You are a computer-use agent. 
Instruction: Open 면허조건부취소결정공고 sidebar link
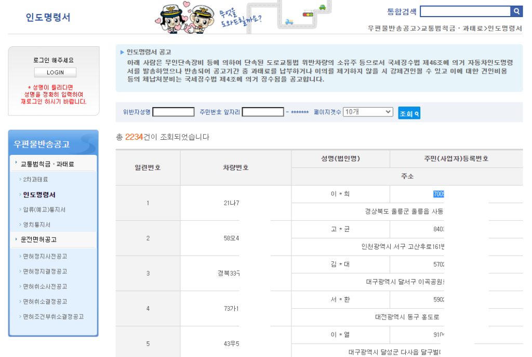[53, 316]
